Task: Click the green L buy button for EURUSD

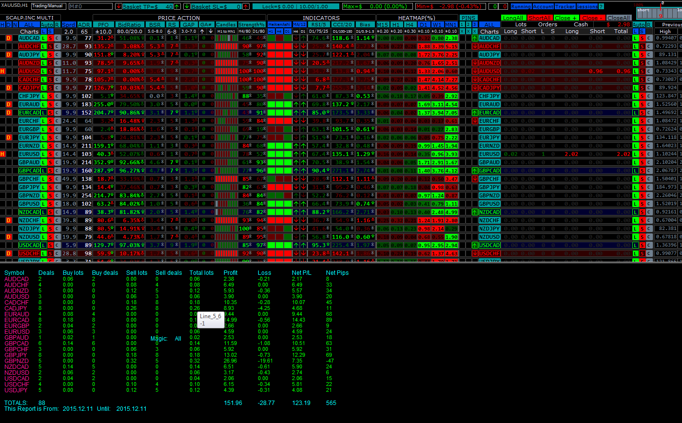Action: (44, 154)
